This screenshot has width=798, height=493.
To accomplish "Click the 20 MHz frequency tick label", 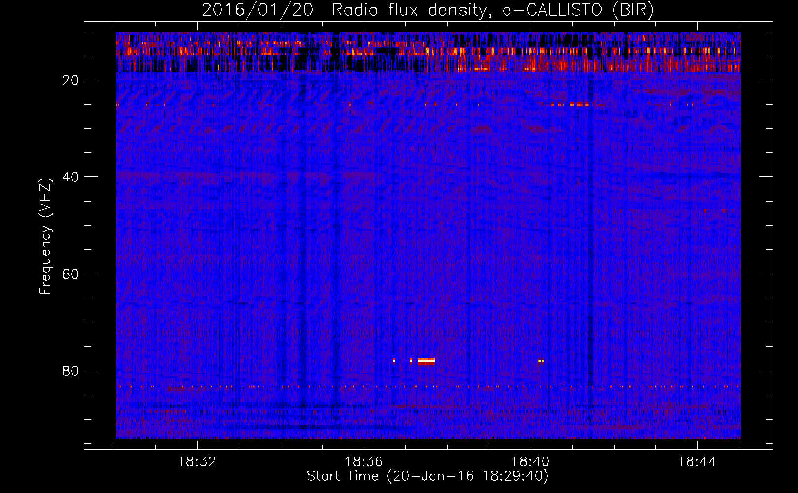I will [71, 80].
